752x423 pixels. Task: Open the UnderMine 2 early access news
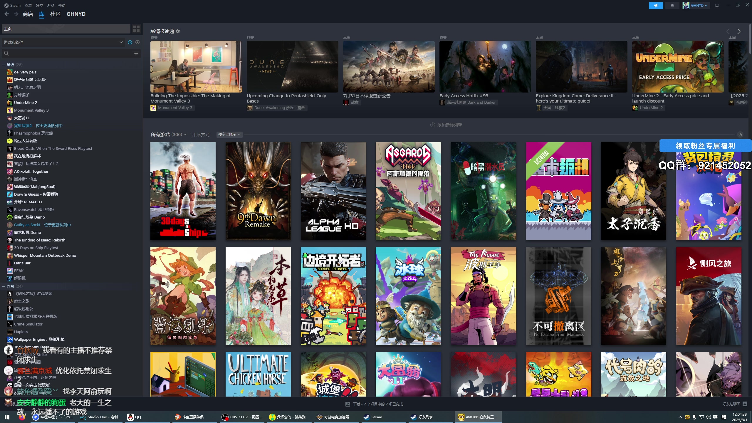click(678, 67)
